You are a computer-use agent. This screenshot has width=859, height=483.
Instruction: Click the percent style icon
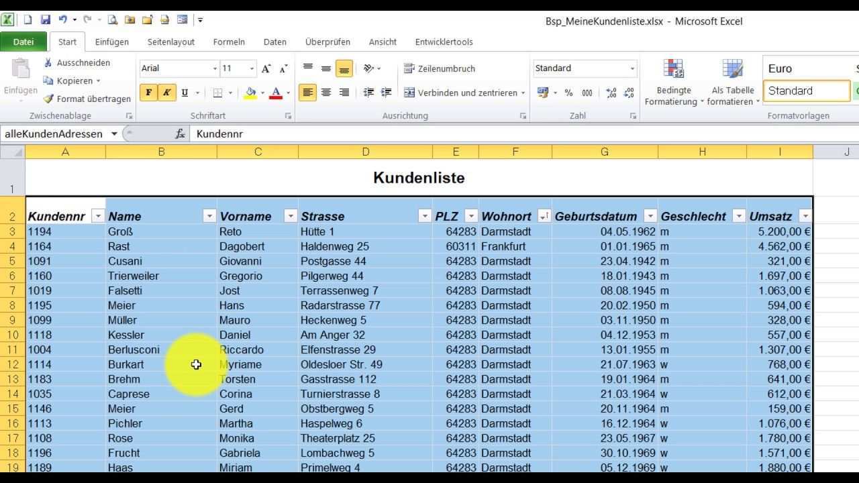point(568,93)
